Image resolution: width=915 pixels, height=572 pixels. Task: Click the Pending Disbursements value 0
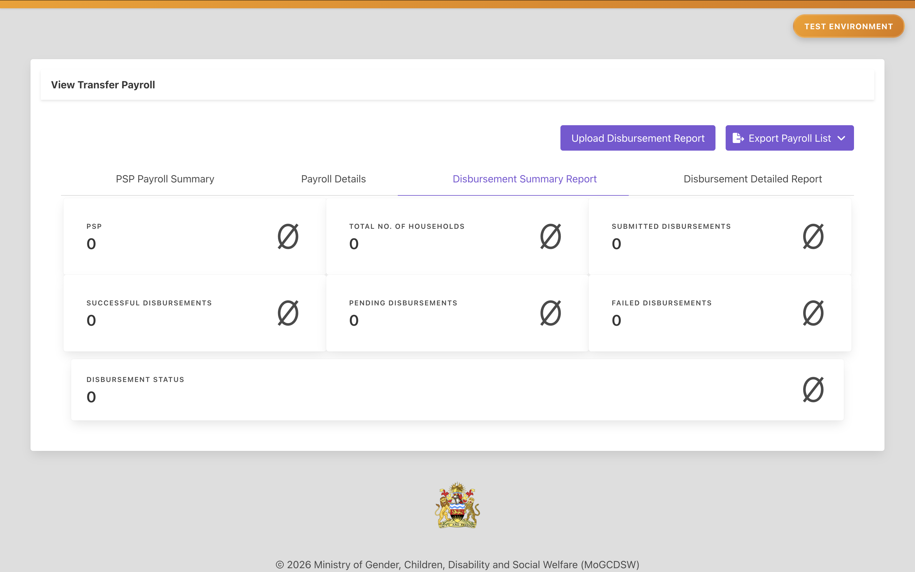(354, 320)
